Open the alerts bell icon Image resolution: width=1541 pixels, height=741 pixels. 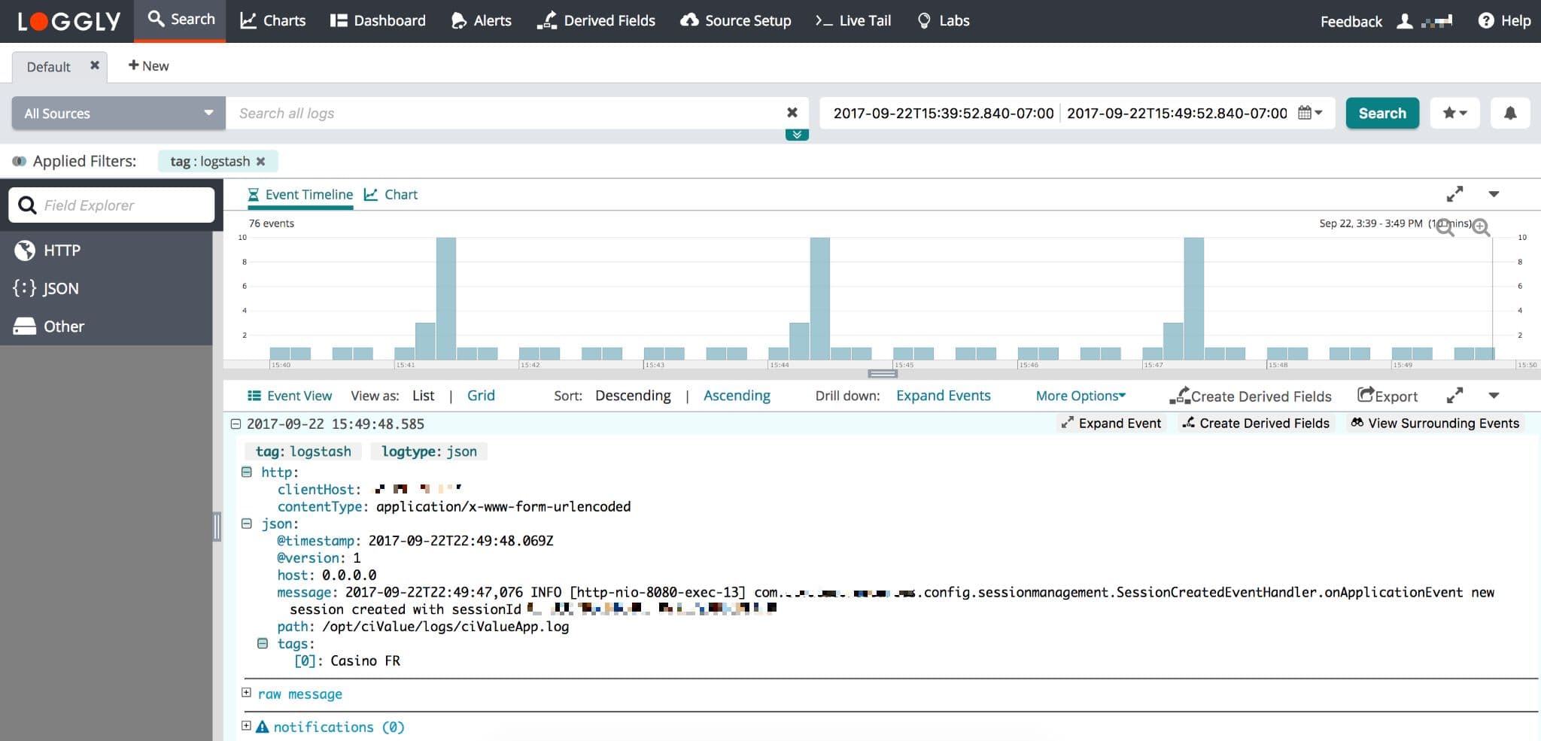tap(1510, 113)
